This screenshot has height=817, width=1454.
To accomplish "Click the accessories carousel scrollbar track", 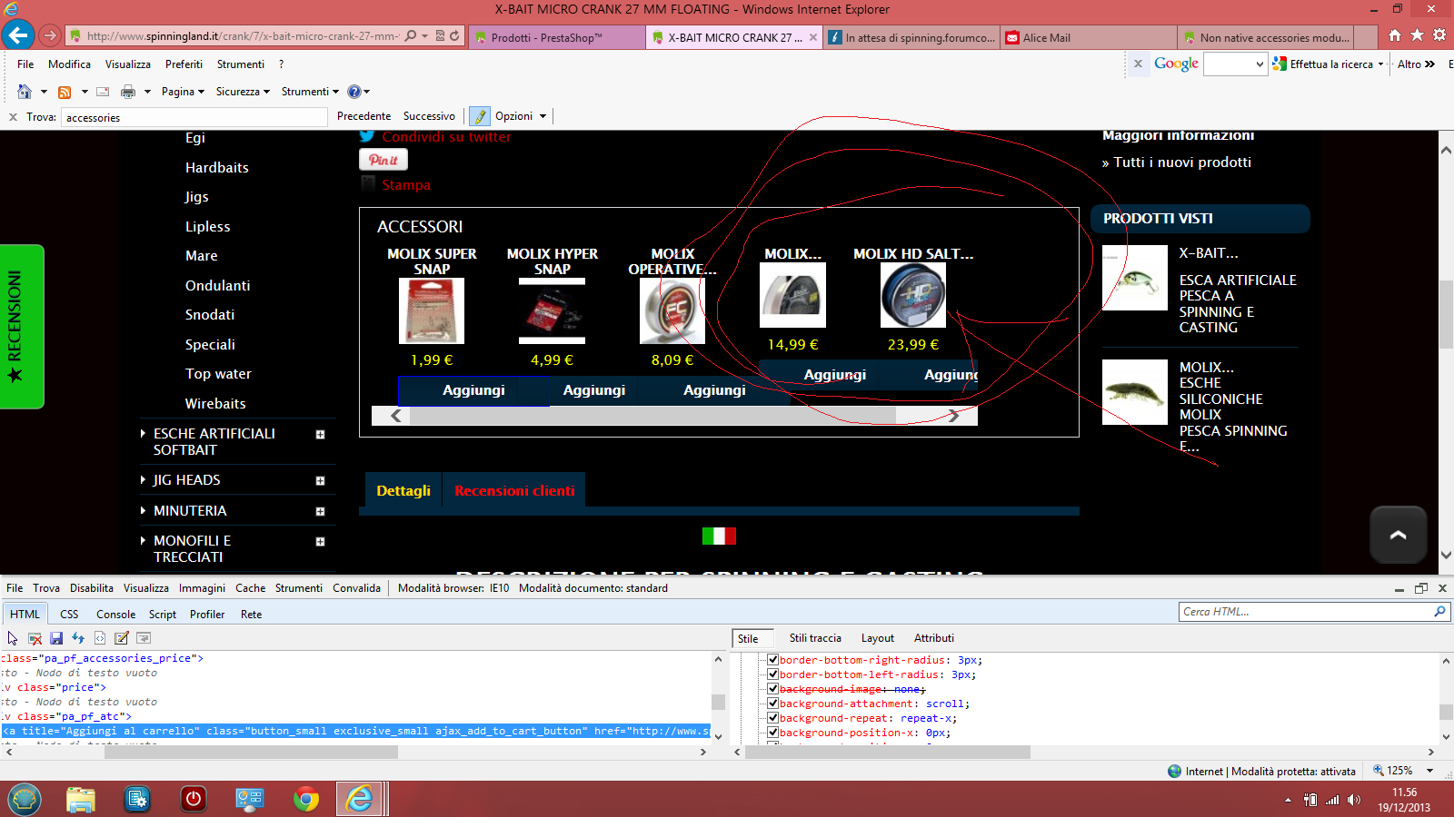I will [x=674, y=416].
